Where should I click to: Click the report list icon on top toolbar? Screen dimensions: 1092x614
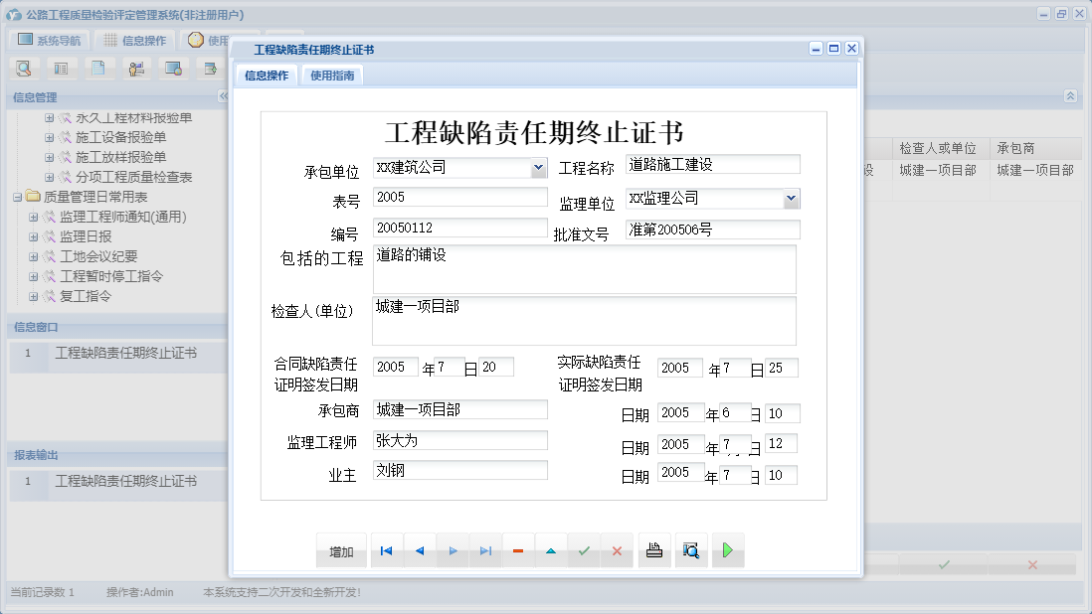(60, 68)
